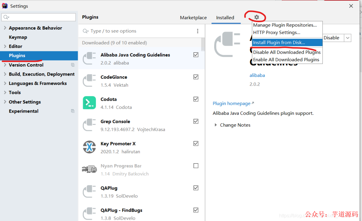Click the Key Promoter X icon
The image size is (362, 221).
(89, 147)
